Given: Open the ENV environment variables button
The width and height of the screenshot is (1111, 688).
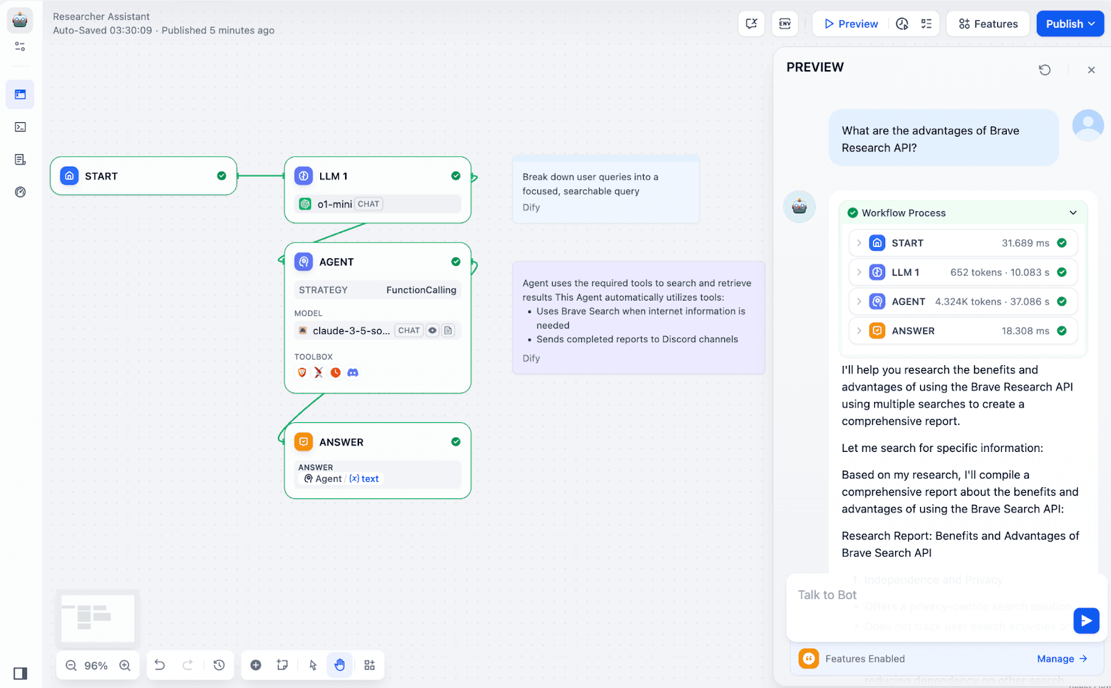Looking at the screenshot, I should coord(785,24).
